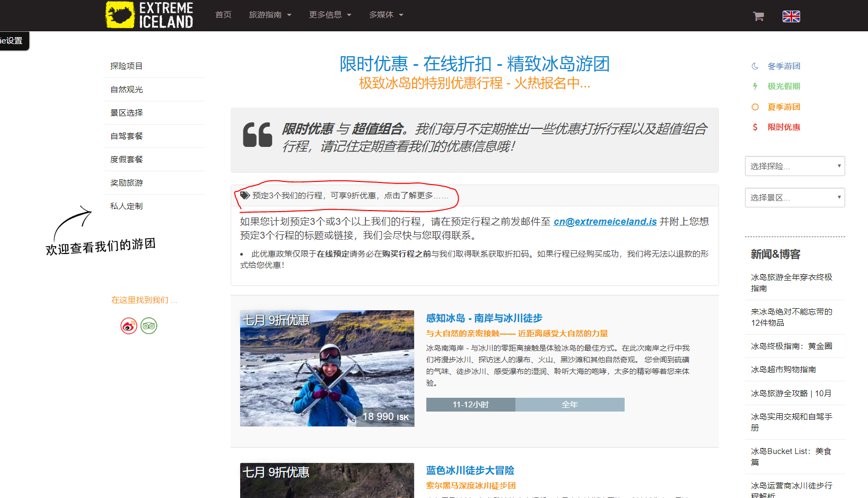Viewport: 868px width, 498px height.
Task: Open the 感知冰岛 - 南岸与冰川徒步 tour title
Action: point(484,318)
